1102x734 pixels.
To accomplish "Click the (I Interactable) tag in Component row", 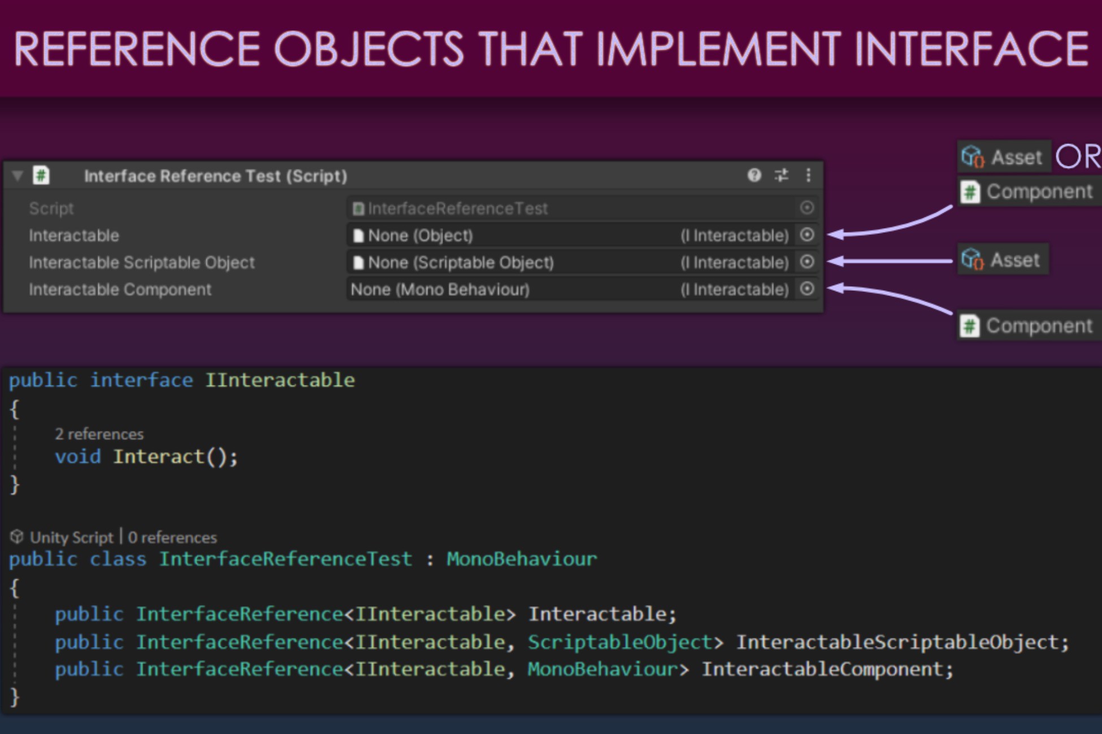I will [x=734, y=290].
